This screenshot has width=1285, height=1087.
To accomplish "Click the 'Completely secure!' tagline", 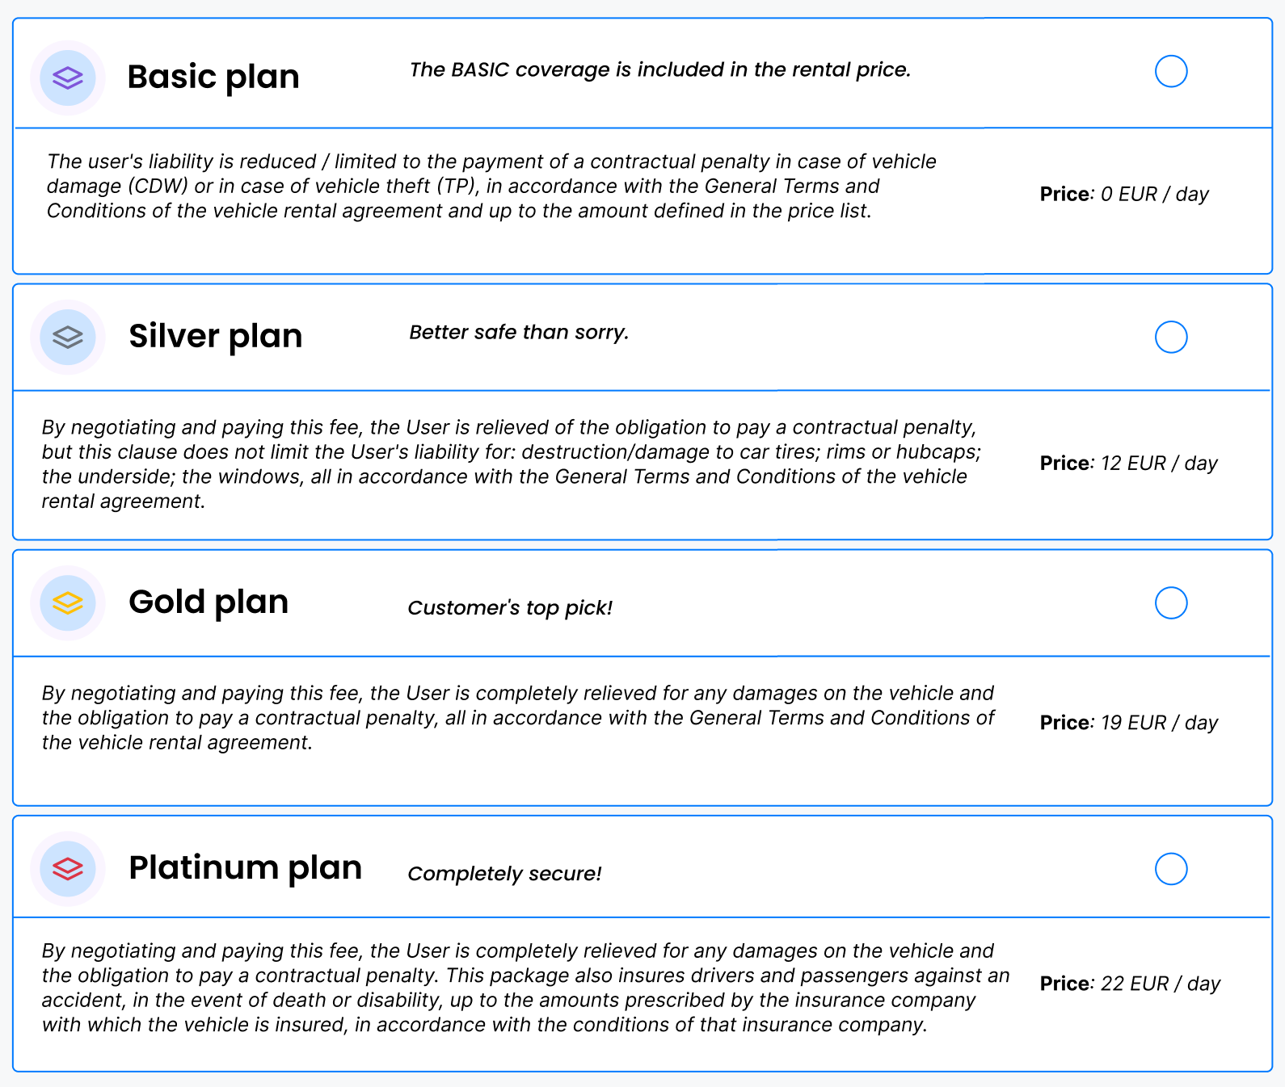I will [504, 874].
